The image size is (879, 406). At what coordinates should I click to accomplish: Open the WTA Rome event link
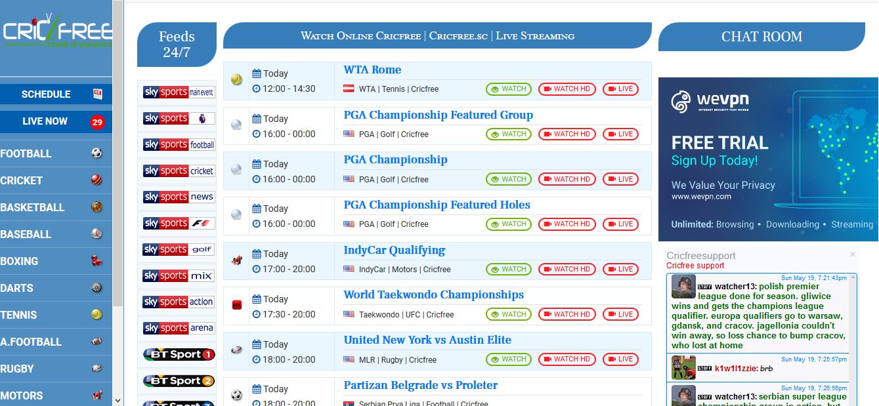click(372, 70)
